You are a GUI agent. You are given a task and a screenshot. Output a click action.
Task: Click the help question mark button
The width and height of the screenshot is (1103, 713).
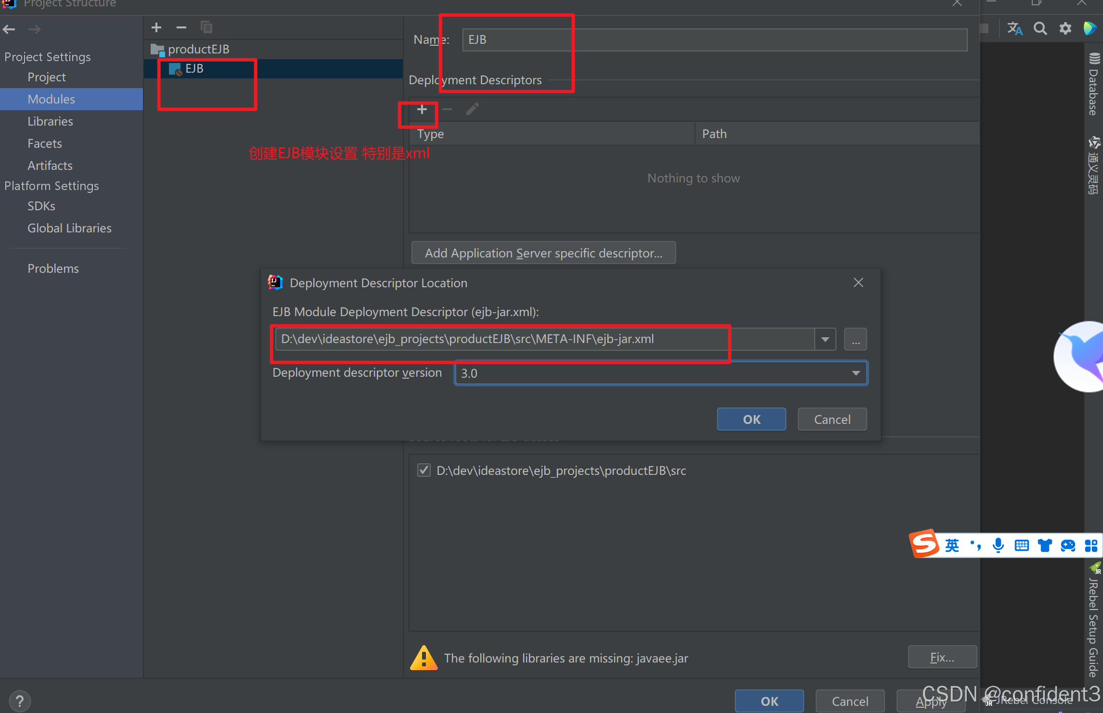20,700
